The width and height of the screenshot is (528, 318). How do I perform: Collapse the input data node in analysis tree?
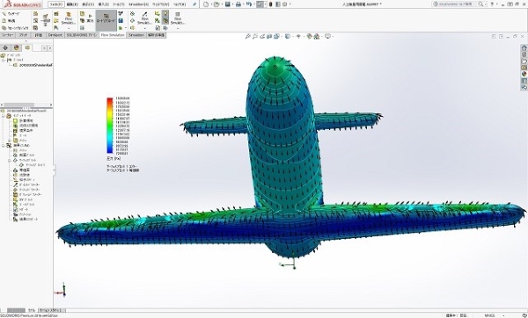[x=4, y=116]
